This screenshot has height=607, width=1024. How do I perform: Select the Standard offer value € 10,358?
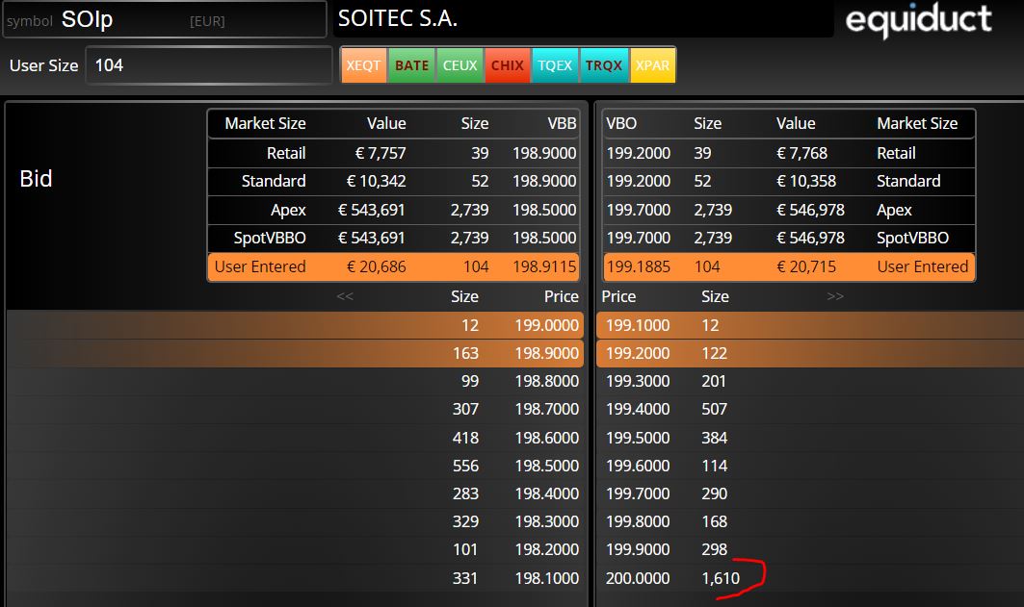coord(806,181)
